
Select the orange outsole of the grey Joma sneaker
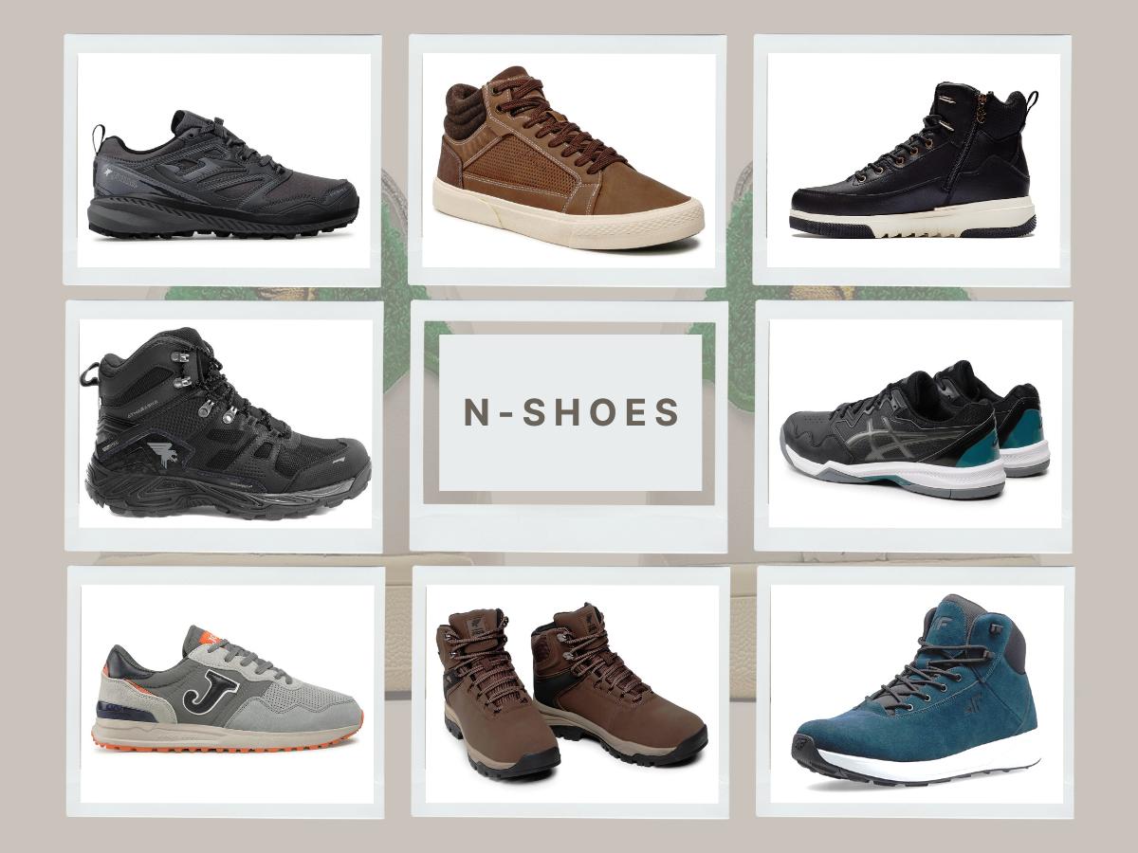coord(227,741)
